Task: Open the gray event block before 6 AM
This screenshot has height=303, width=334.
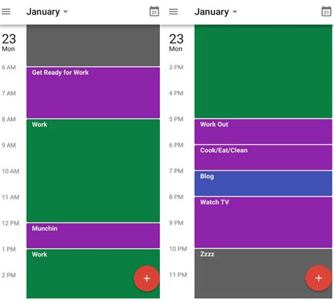Action: point(93,45)
